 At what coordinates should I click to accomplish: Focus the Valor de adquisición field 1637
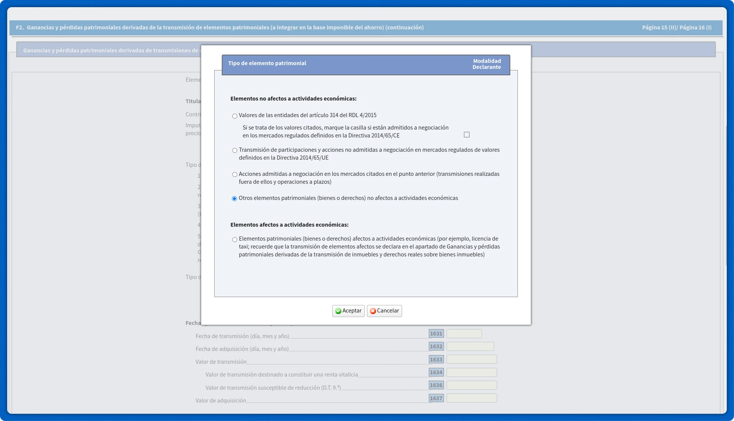471,398
